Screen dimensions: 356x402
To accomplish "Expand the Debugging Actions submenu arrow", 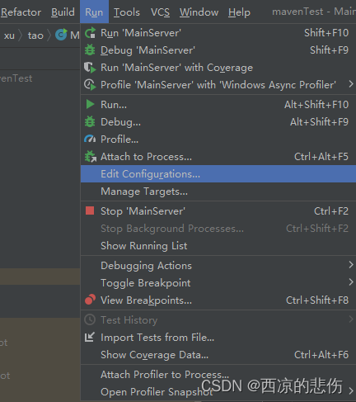I will tap(351, 265).
